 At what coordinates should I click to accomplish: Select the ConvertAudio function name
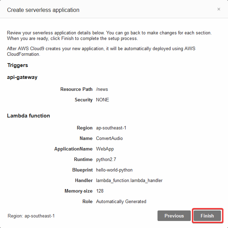109,138
